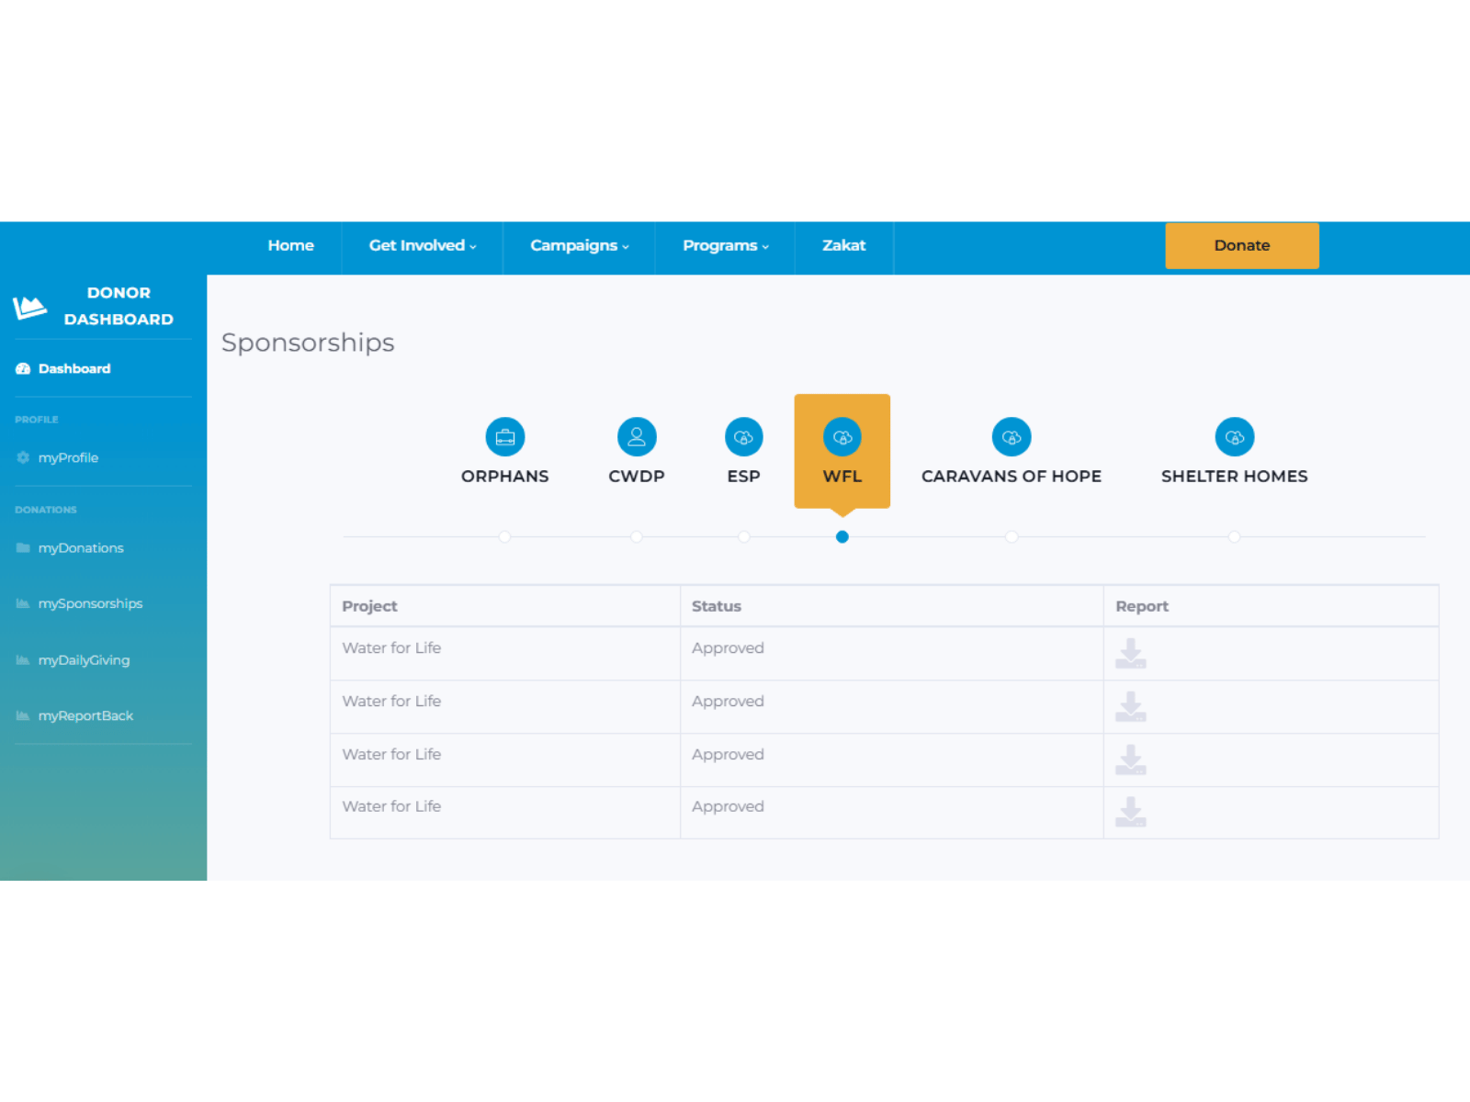Image resolution: width=1470 pixels, height=1102 pixels.
Task: Open the Zakat page
Action: click(x=843, y=245)
